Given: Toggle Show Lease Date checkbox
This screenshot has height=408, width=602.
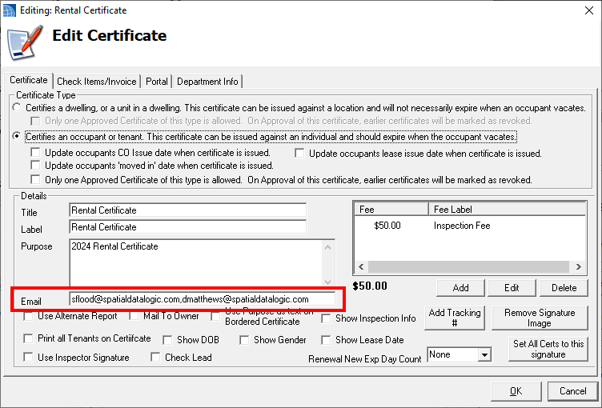Looking at the screenshot, I should pyautogui.click(x=326, y=340).
